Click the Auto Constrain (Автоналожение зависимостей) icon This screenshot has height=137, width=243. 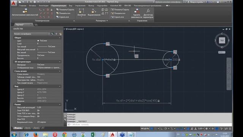(25, 11)
